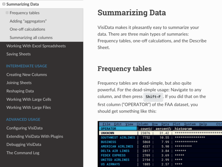This screenshot has height=167, width=222.
Task: Open Row menu in VisiData screenshot
Action: click(x=155, y=124)
